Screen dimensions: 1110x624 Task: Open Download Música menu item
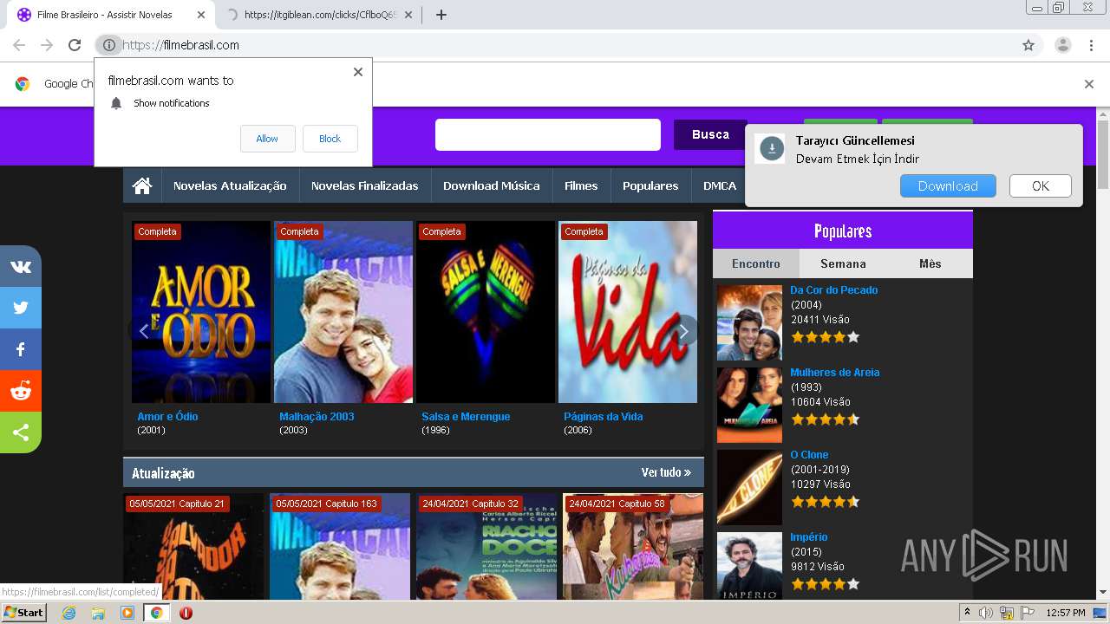pyautogui.click(x=491, y=185)
